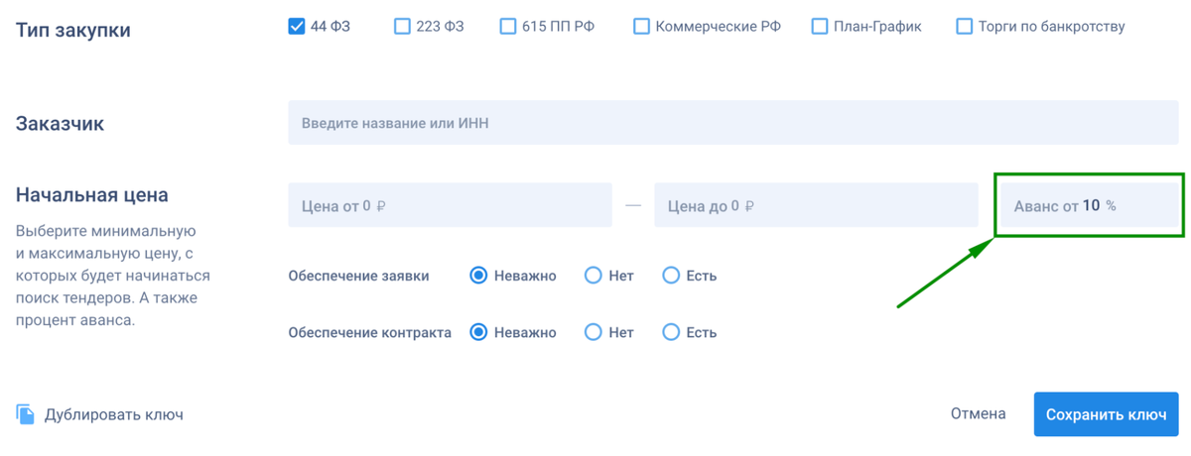
Task: Save with Сохранить ключ button
Action: click(1106, 414)
